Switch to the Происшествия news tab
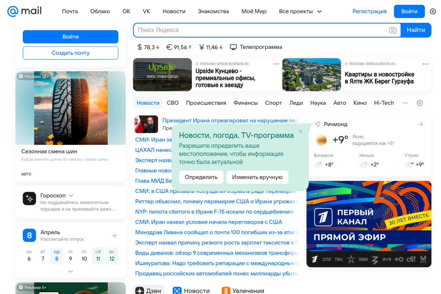Screen dimensions: 441x294 pyautogui.click(x=206, y=103)
